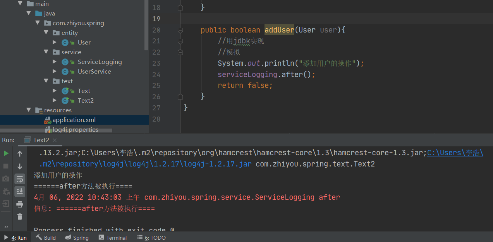
Task: Click line number 23 in gutter
Action: (156, 63)
